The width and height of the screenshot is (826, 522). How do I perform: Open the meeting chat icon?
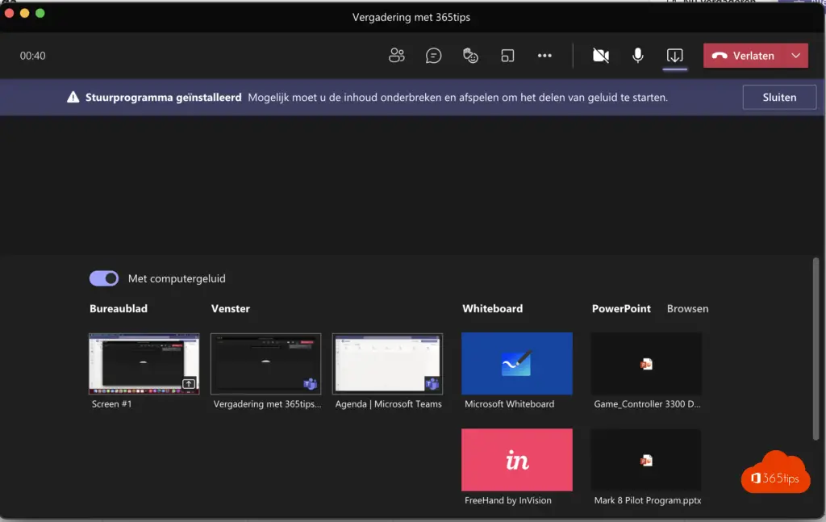pos(433,56)
